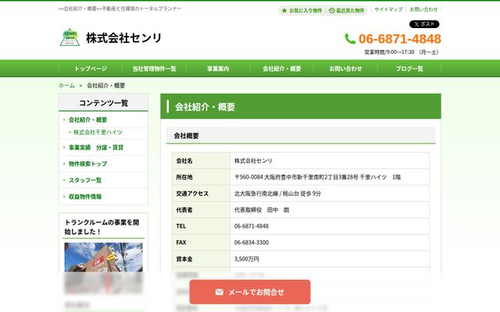This screenshot has height=312, width=500.
Task: Click the 会社名 table label
Action: tap(184, 161)
